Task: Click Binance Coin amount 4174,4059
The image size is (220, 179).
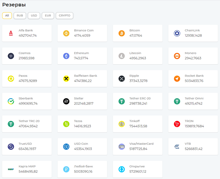Action: [x=82, y=36]
